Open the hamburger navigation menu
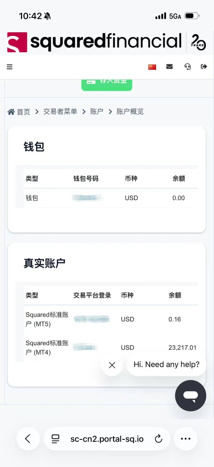Screen dimensions: 214x467 [10, 67]
